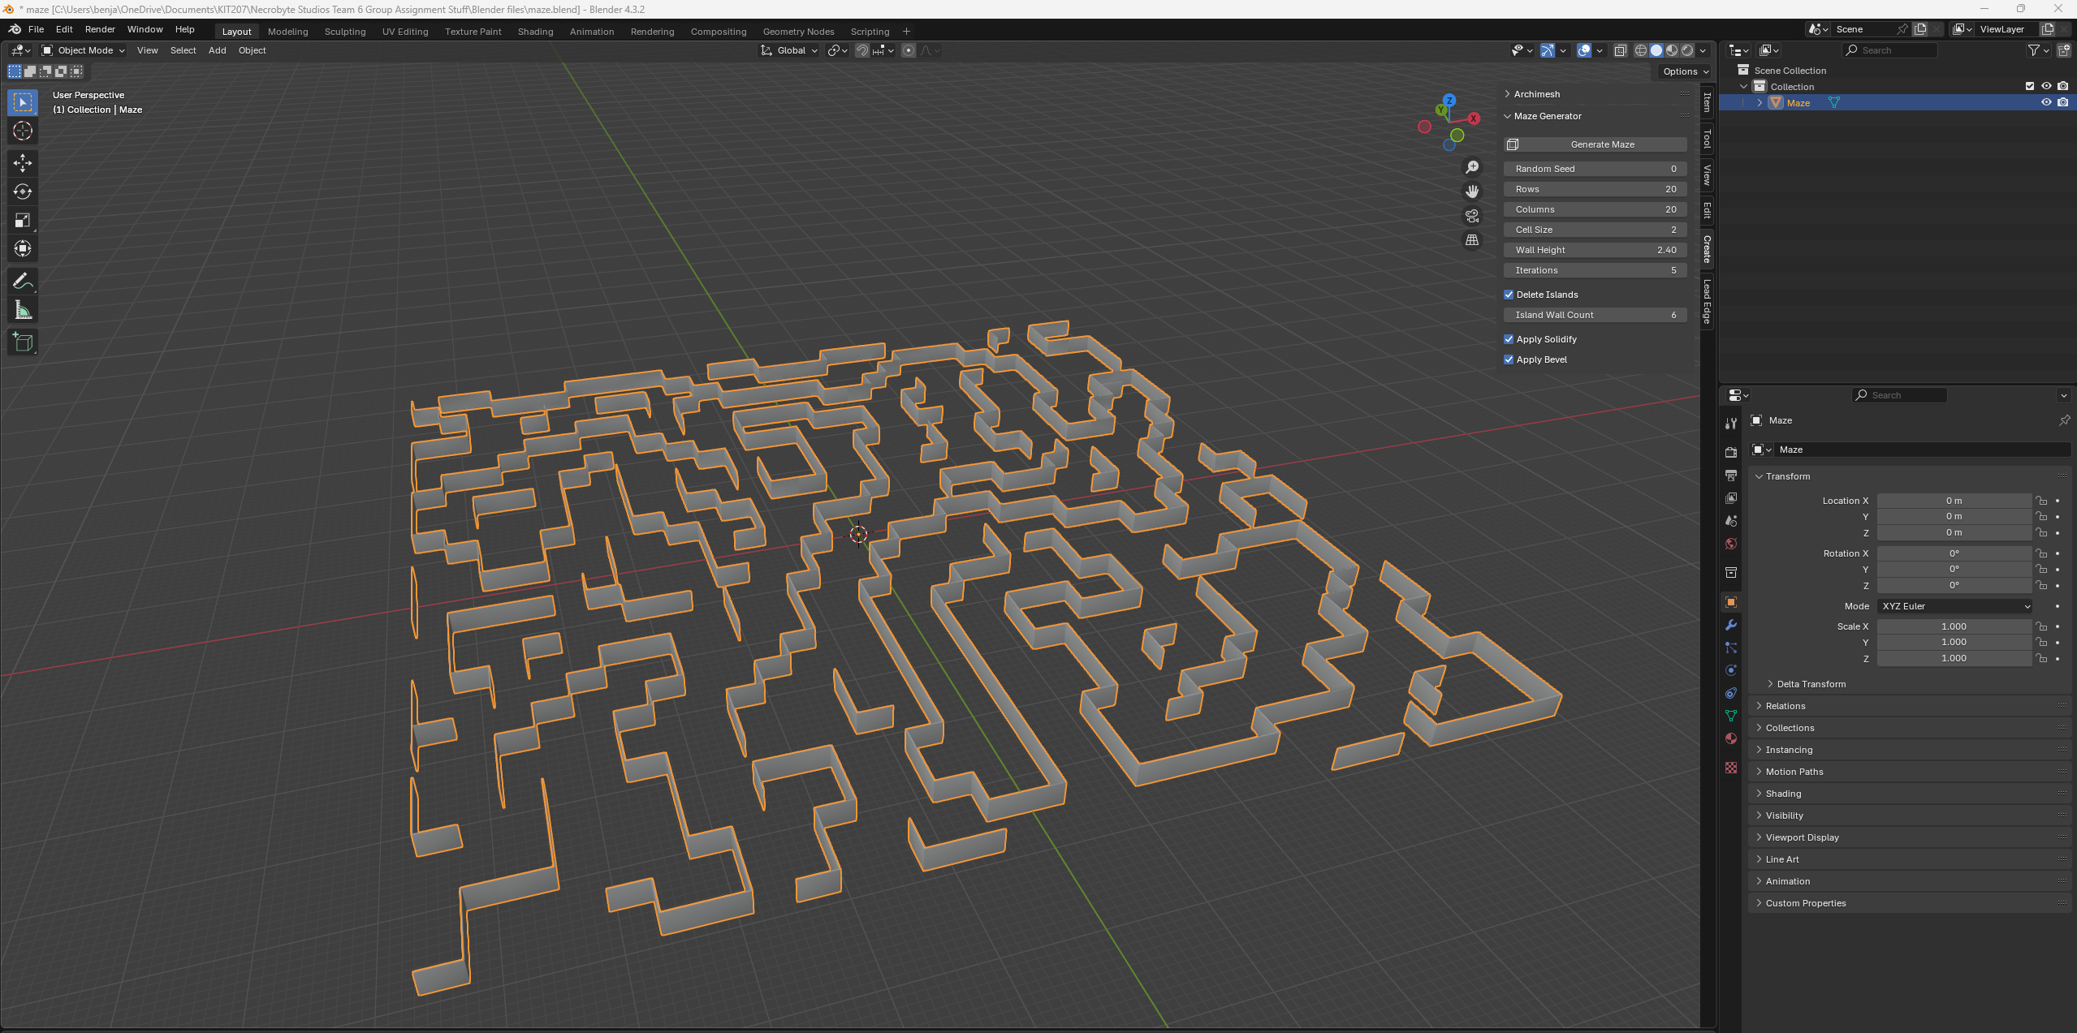Activate the Scale tool

click(x=23, y=220)
